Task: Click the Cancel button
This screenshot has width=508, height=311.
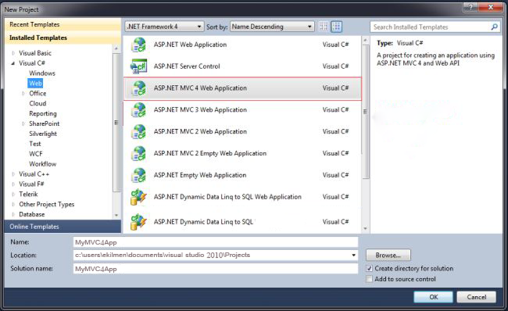Action: [x=476, y=297]
